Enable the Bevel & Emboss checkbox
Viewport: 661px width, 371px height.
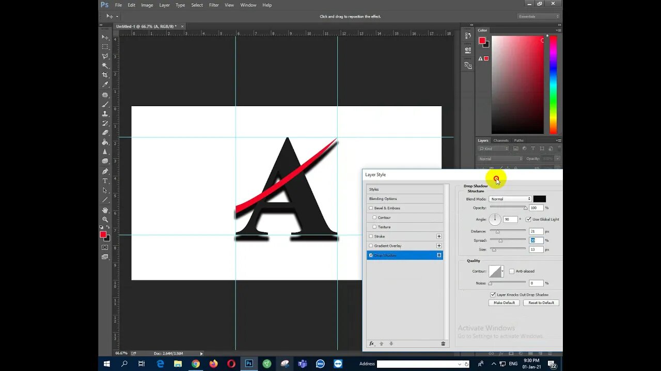(x=371, y=208)
